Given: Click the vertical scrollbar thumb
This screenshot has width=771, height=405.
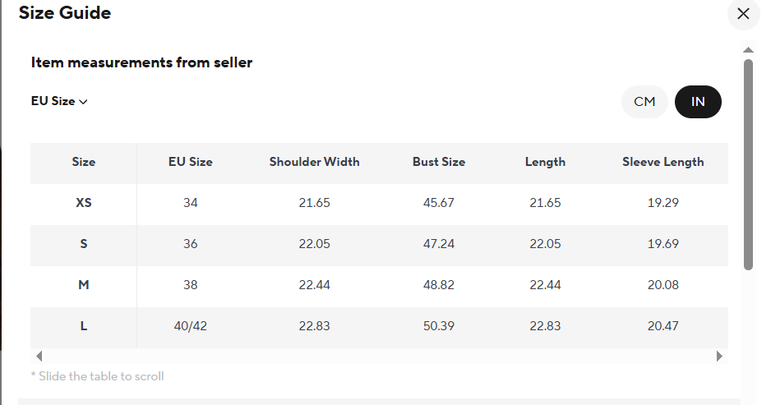Looking at the screenshot, I should click(748, 164).
